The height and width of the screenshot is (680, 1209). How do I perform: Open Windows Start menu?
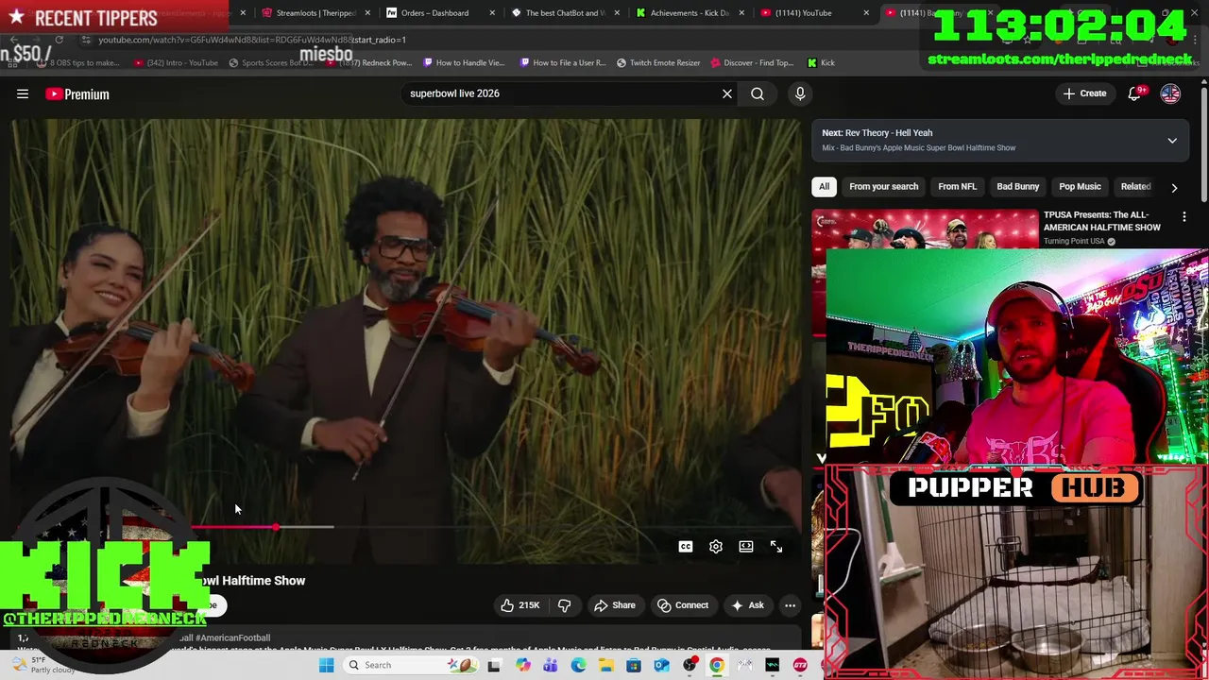pos(327,665)
